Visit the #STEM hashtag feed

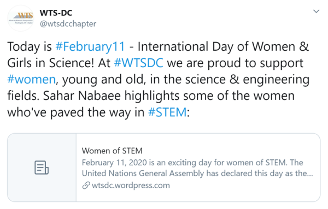(167, 112)
